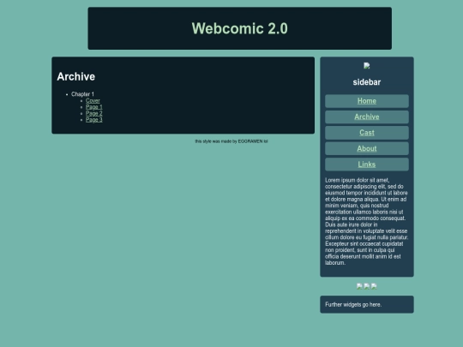Click first small image below the sidebar
The image size is (463, 347).
[x=359, y=286]
